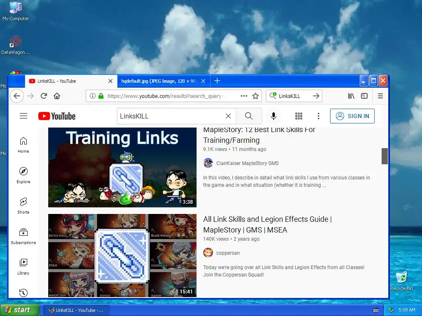
Task: Go to YouTube Home in sidebar
Action: pos(23,145)
